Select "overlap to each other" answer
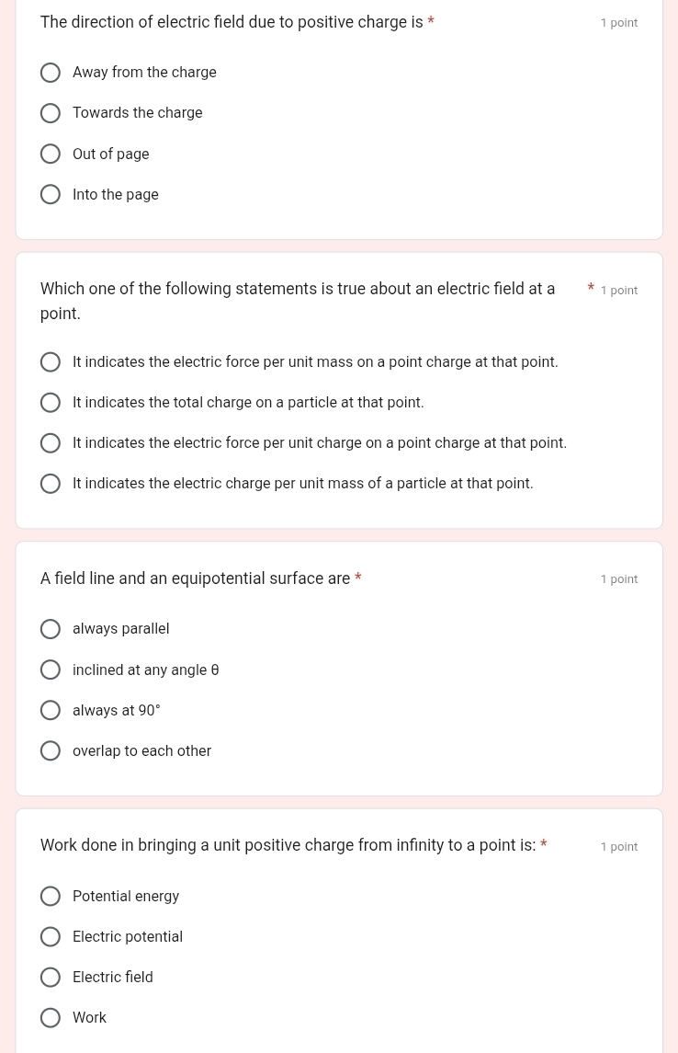 [x=51, y=750]
